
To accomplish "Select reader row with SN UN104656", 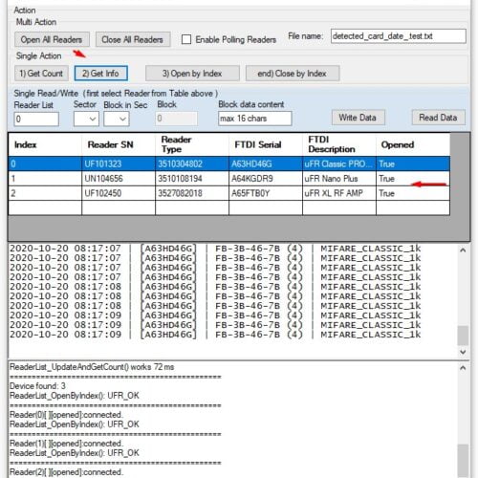I will point(229,179).
